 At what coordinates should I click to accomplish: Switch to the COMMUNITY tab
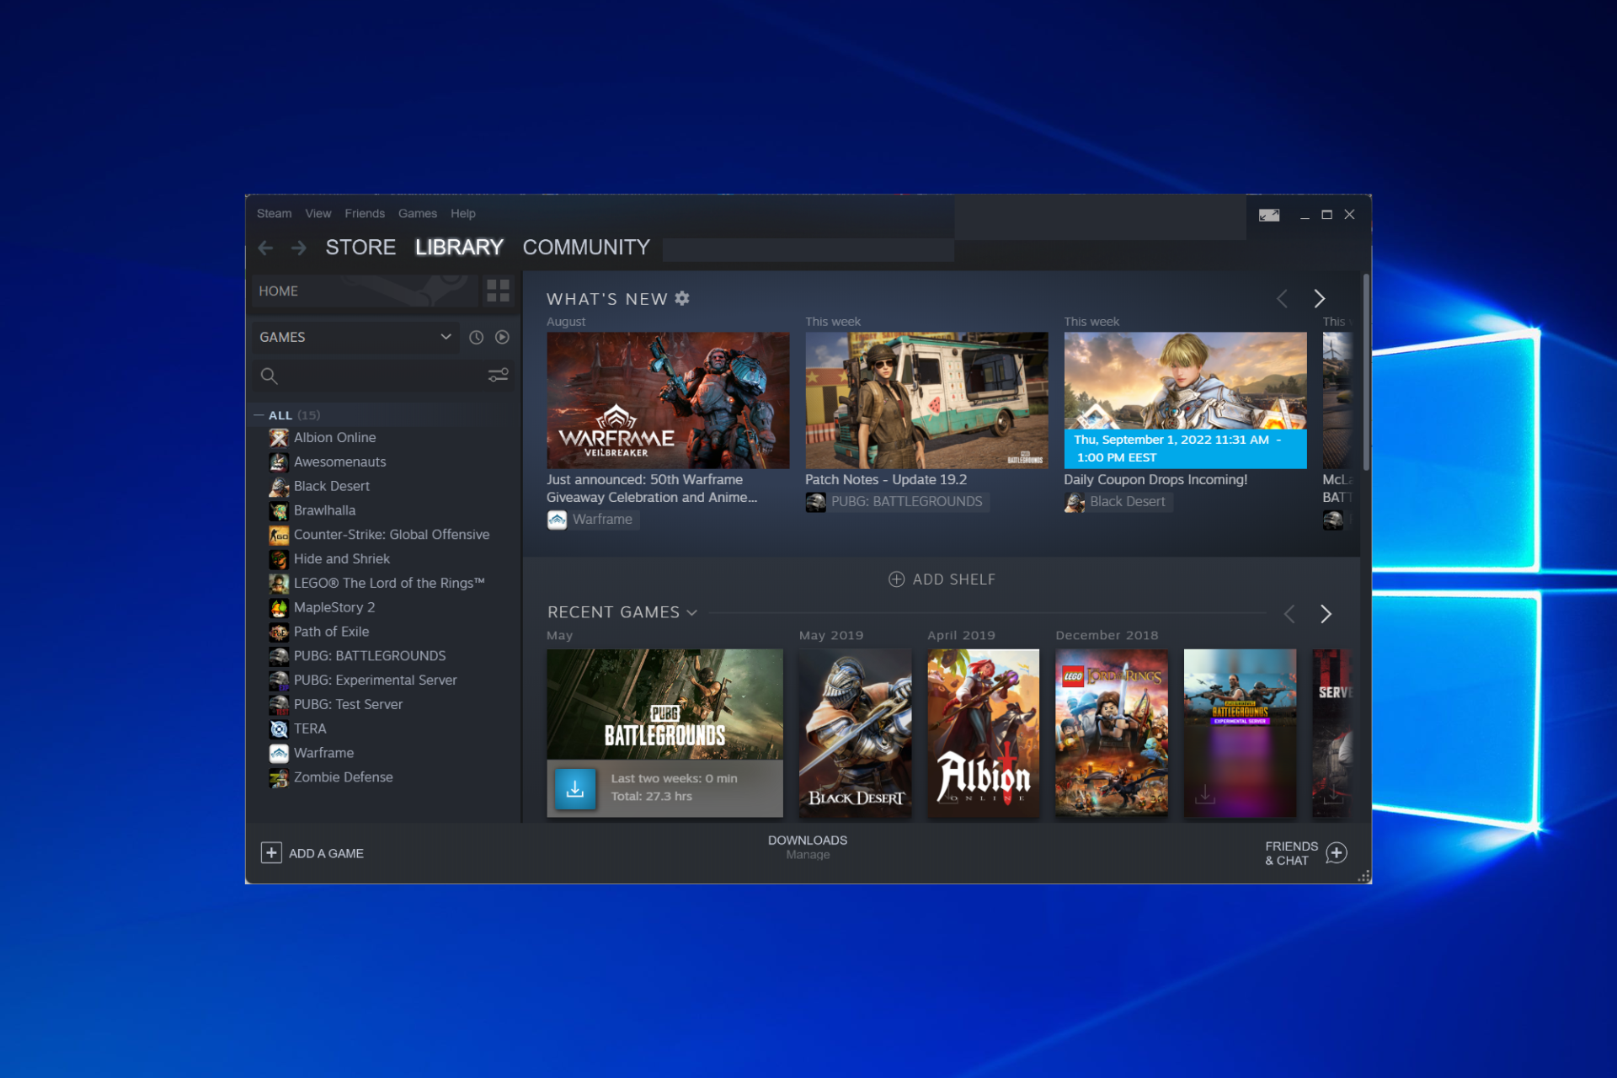pyautogui.click(x=586, y=248)
